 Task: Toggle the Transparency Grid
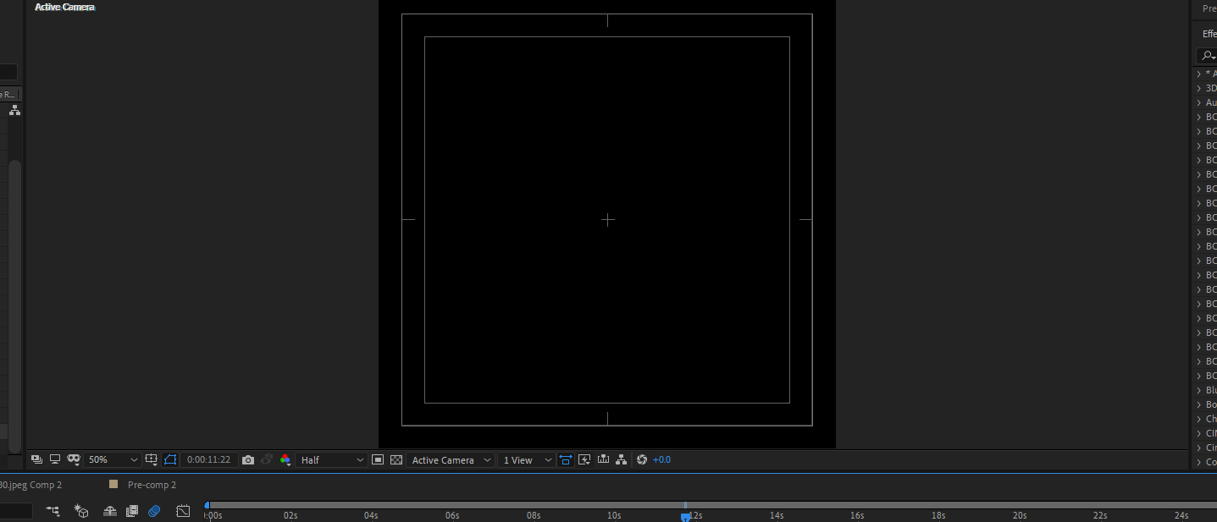pos(396,459)
